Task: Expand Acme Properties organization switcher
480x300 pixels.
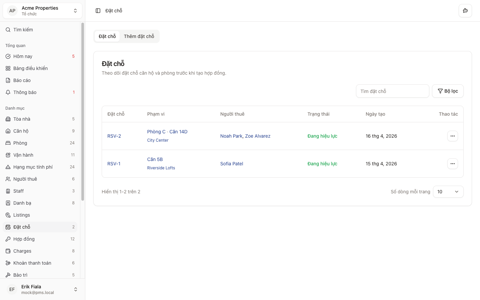Action: [42, 11]
